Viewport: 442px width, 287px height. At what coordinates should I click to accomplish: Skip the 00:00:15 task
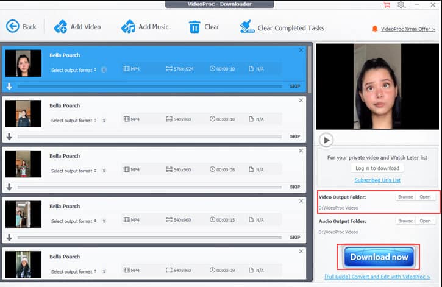[x=295, y=238]
